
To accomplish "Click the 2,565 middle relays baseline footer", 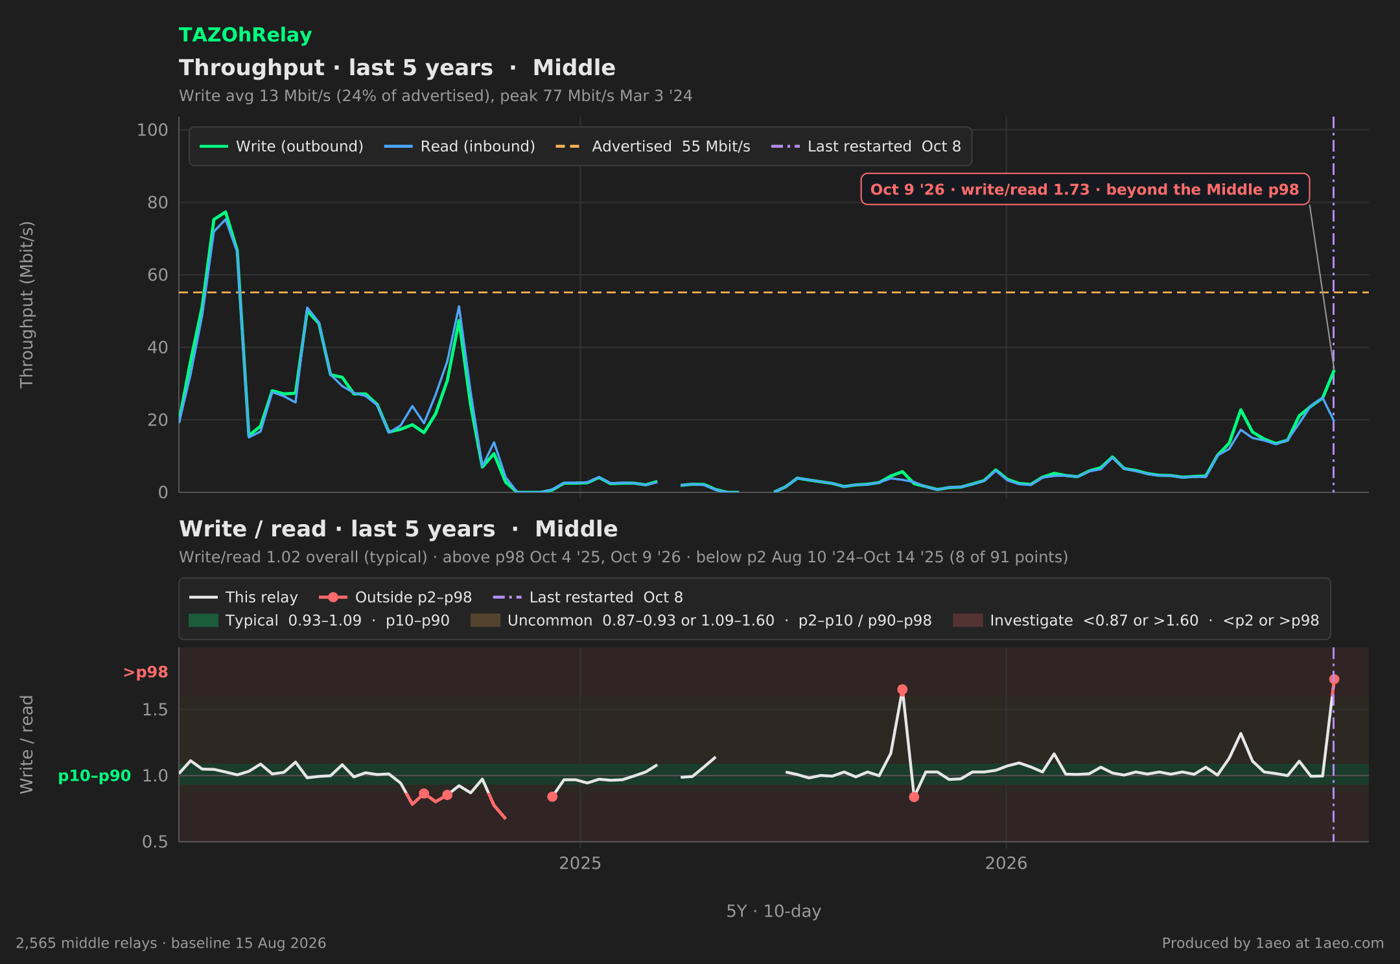I will (171, 943).
